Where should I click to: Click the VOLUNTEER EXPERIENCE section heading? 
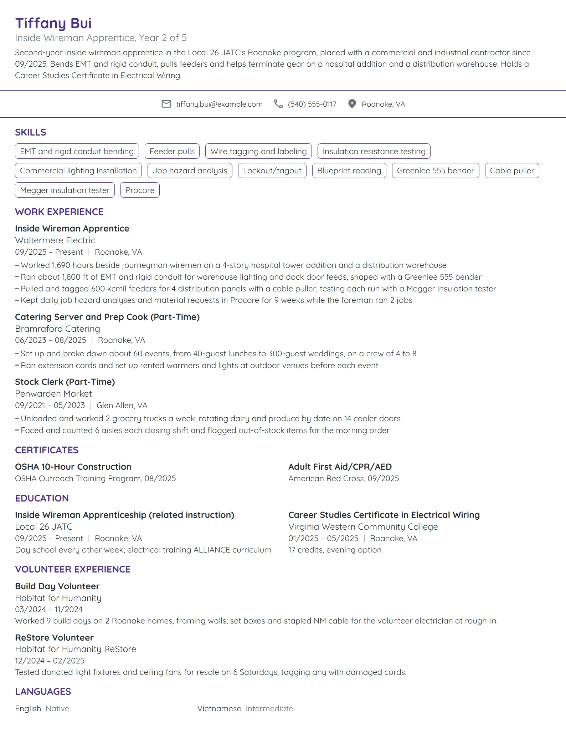click(x=73, y=569)
